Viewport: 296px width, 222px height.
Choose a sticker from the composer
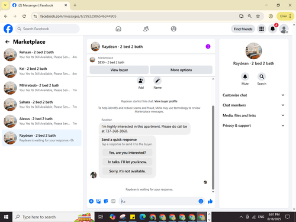106,201
